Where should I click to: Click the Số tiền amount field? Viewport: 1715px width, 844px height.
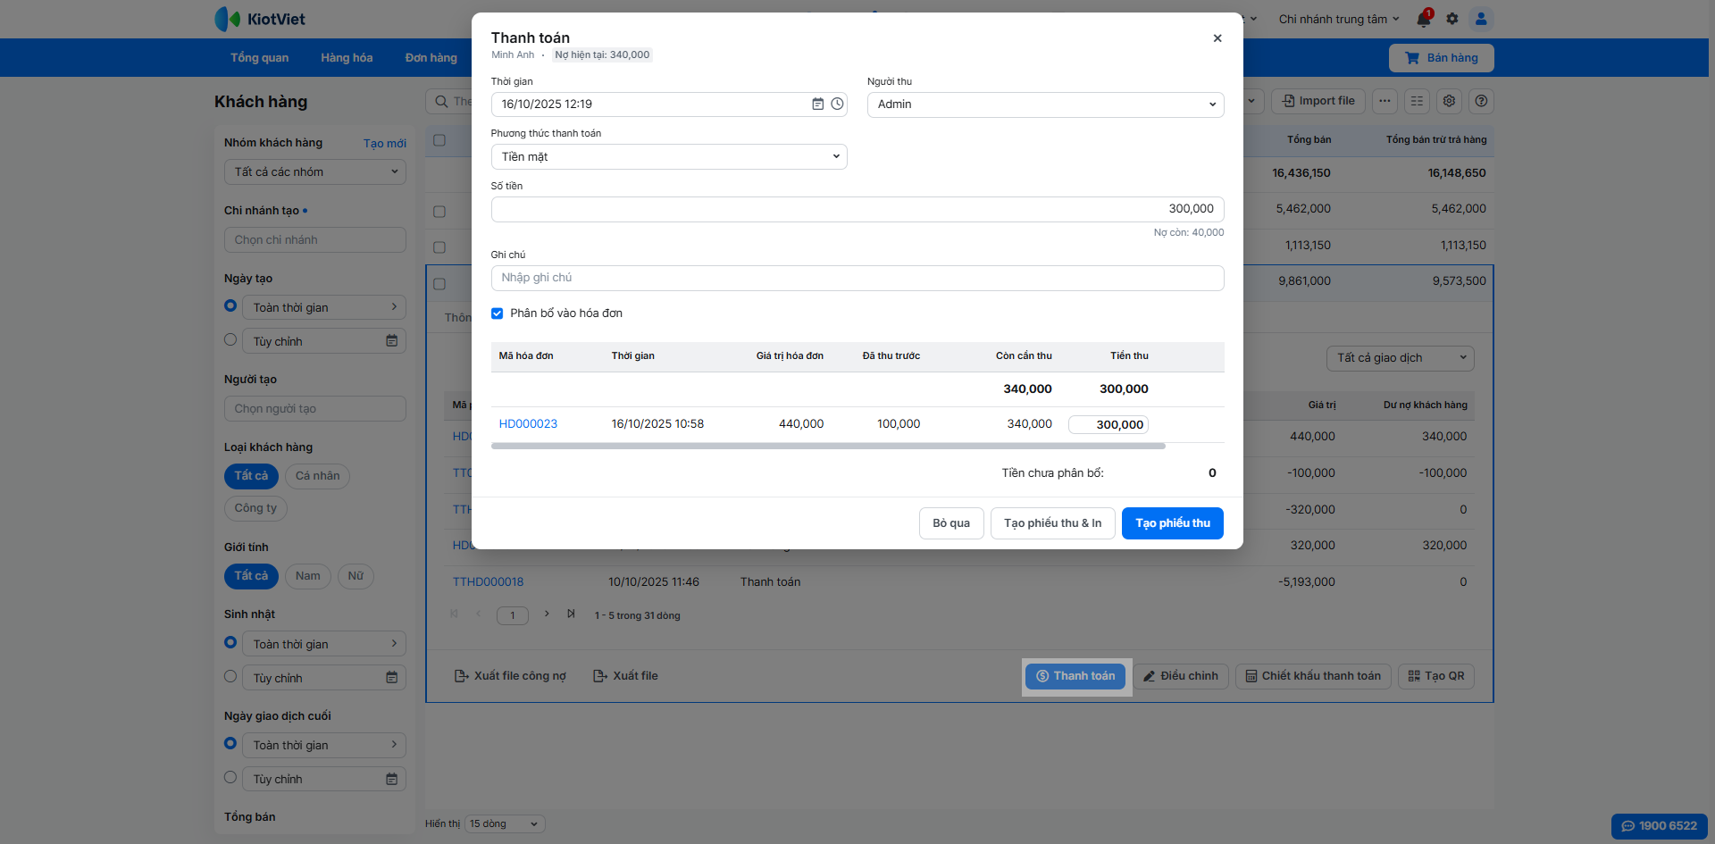857,209
